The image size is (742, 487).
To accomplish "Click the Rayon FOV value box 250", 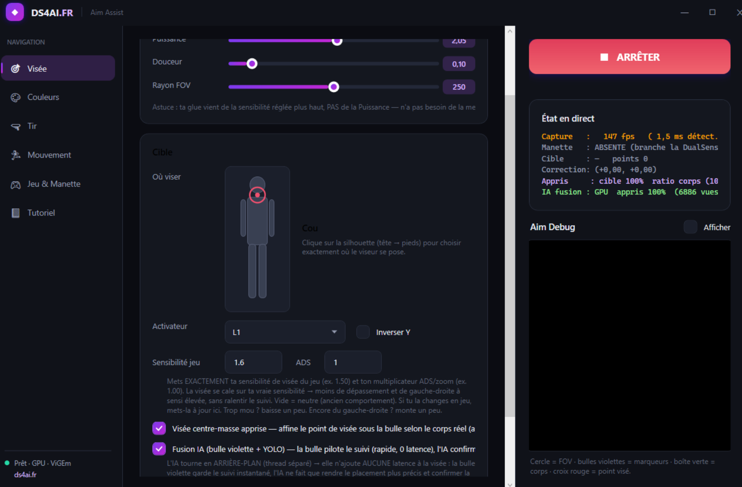I will [x=459, y=87].
